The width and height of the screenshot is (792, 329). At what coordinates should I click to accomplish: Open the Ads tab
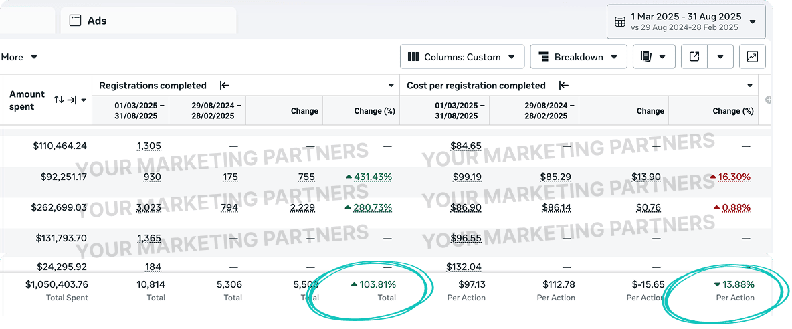coord(148,21)
